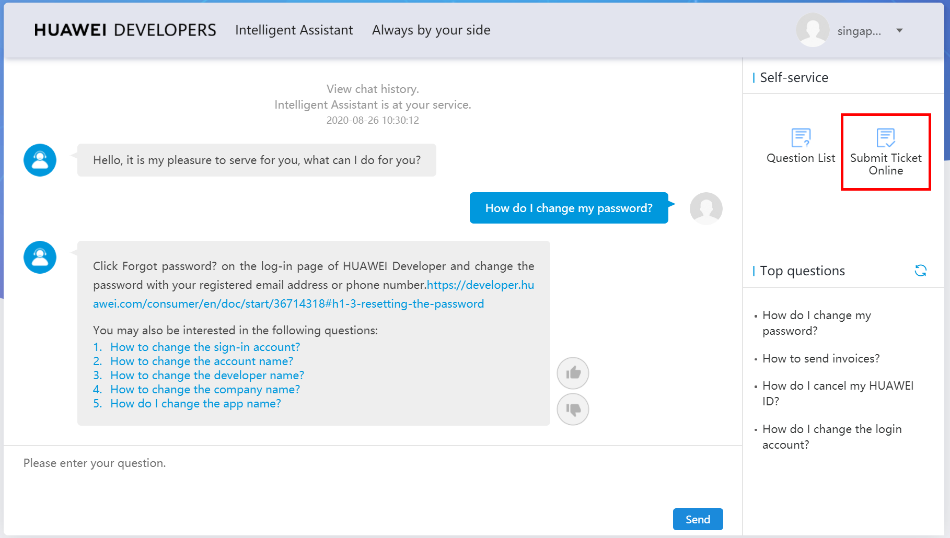Click the Intelligent Assistant header title
Screen dimensions: 950x538
pyautogui.click(x=294, y=30)
